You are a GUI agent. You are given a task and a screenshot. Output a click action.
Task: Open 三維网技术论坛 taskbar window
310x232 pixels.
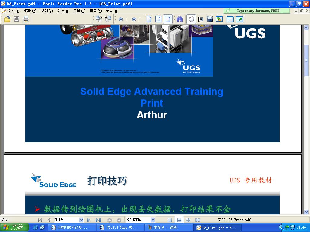(x=72, y=227)
